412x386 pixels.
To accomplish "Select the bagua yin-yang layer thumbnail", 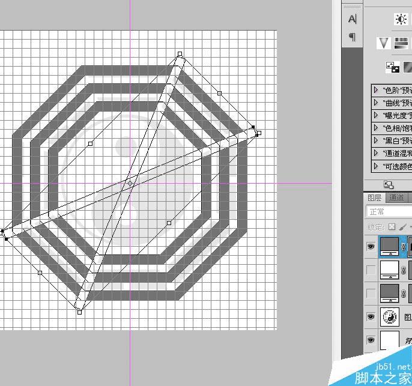I will tap(389, 317).
